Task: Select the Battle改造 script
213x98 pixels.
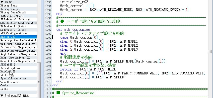Action: coord(18,71)
